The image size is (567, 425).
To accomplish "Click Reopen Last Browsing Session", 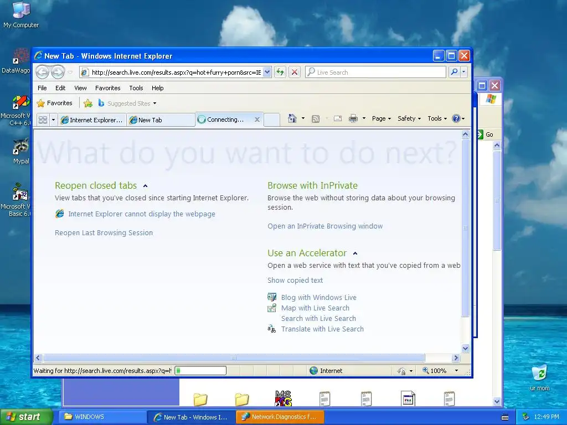I will pos(104,233).
